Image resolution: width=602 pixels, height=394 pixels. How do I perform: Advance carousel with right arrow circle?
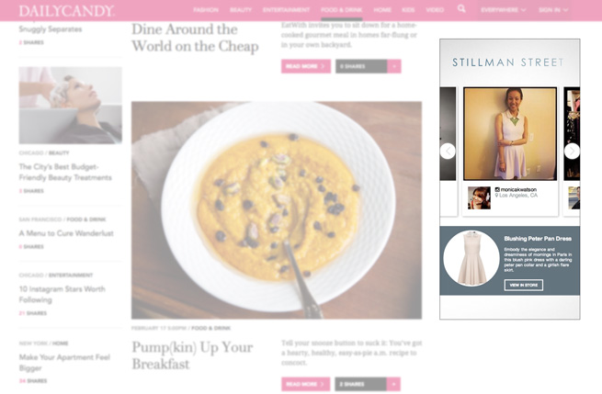pos(572,152)
